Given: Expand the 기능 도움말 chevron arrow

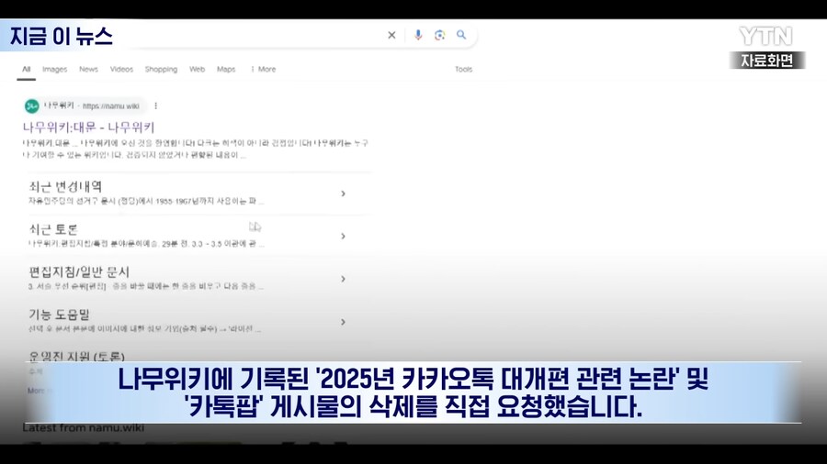Looking at the screenshot, I should pos(343,322).
